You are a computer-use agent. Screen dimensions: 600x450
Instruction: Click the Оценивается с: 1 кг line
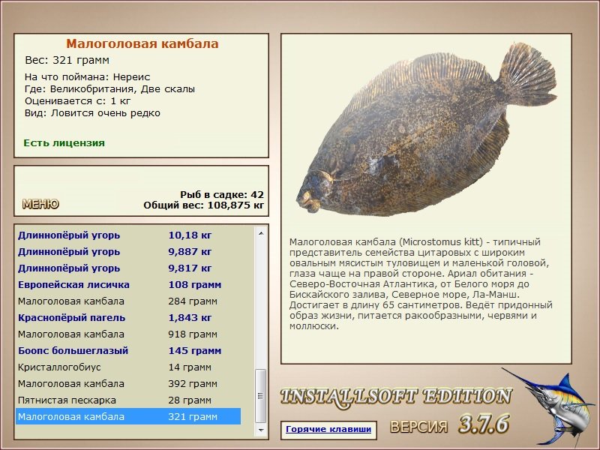[78, 101]
